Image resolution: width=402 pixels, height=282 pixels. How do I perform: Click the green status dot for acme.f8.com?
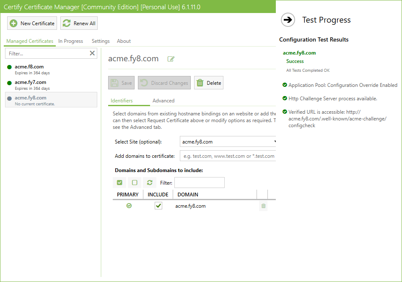click(10, 67)
